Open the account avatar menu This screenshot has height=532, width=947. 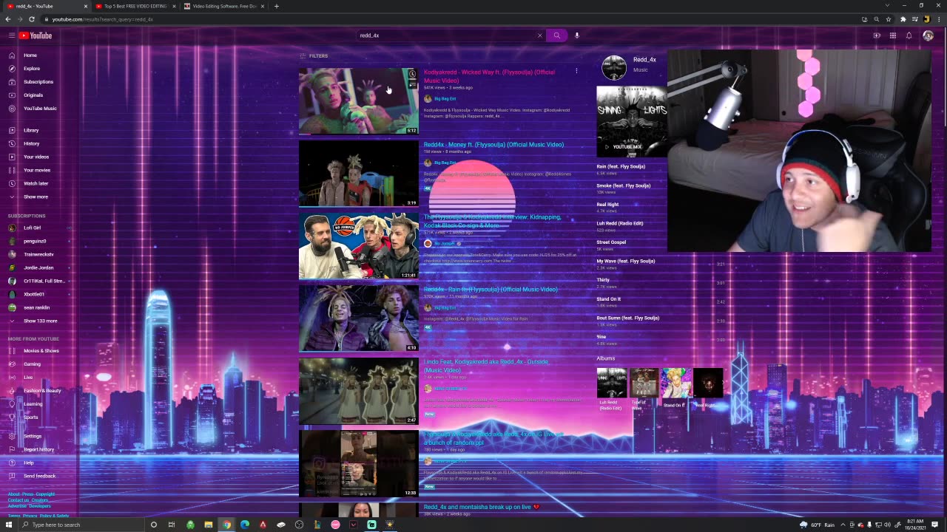pos(928,35)
